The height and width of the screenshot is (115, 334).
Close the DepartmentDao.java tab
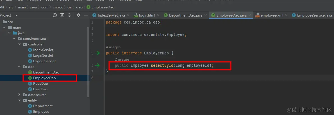(206, 15)
